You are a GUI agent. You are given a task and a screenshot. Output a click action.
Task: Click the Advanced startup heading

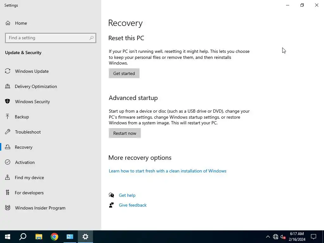[133, 98]
